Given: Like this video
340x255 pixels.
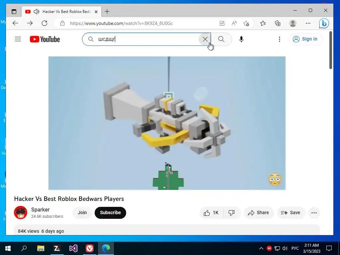Looking at the screenshot, I should [211, 213].
